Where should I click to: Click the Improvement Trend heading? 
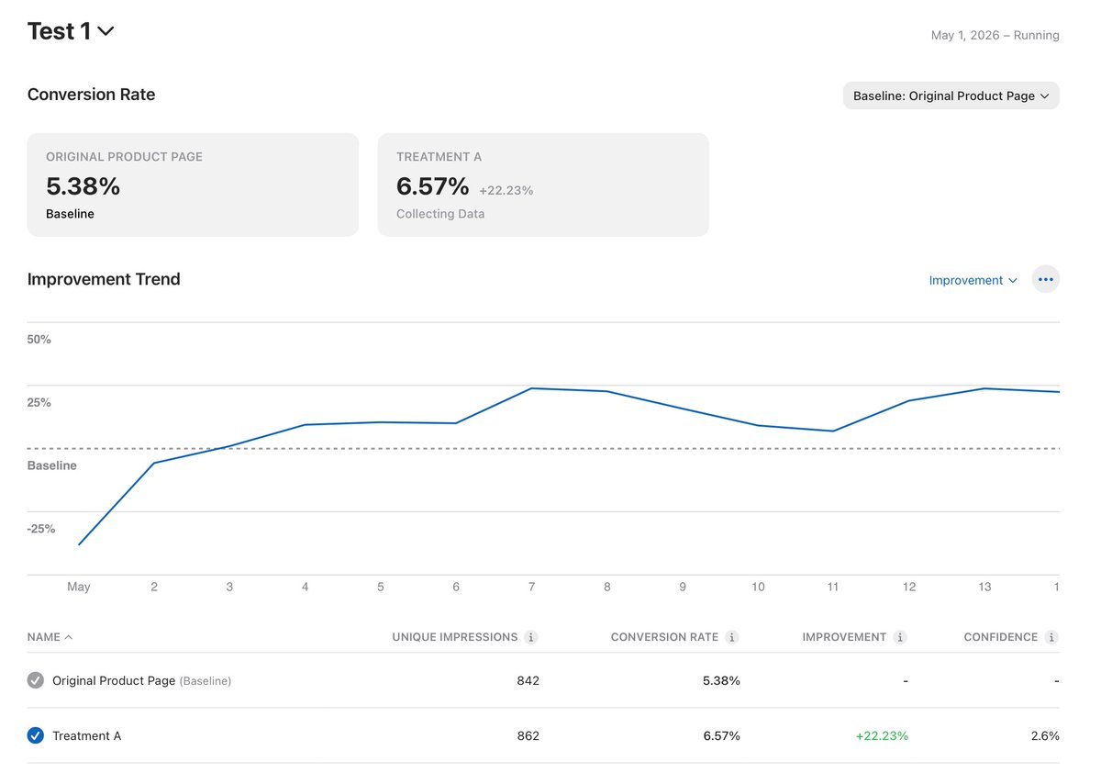click(104, 279)
